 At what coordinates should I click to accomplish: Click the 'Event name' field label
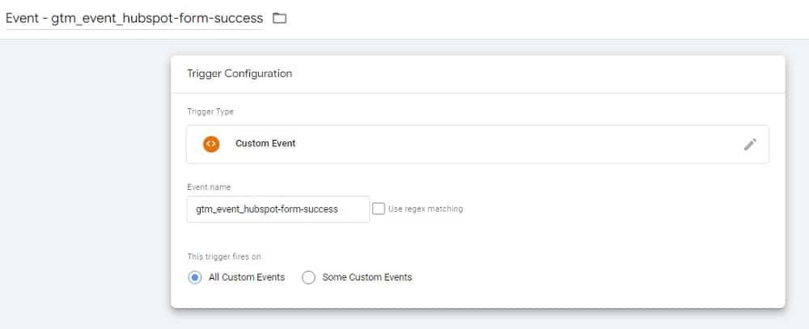(209, 187)
